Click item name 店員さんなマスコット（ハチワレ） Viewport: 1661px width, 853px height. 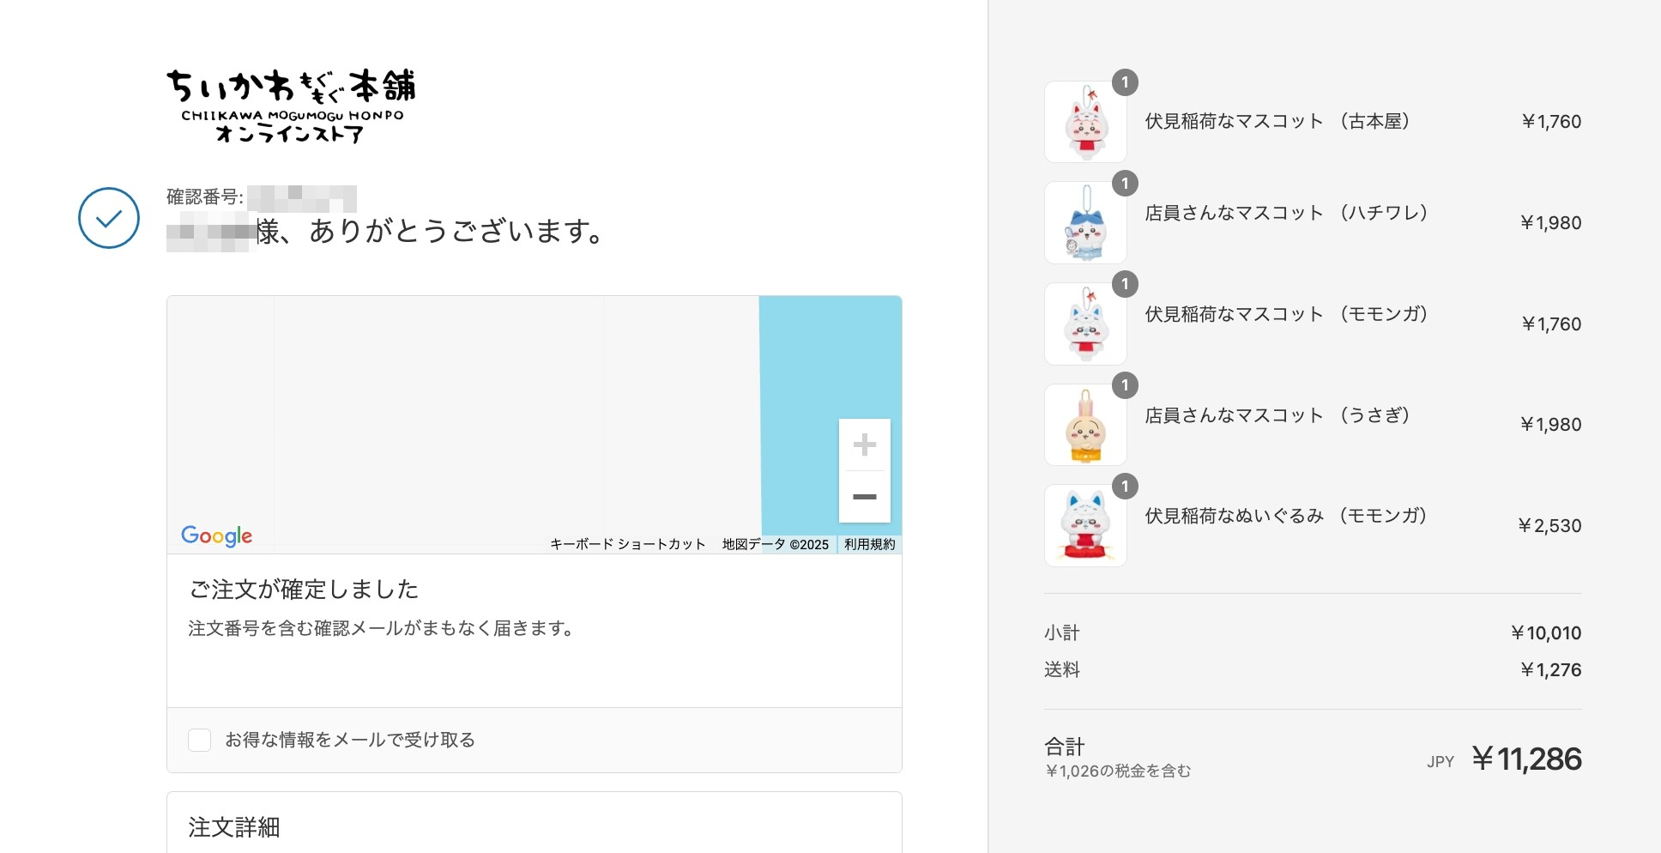(1287, 213)
